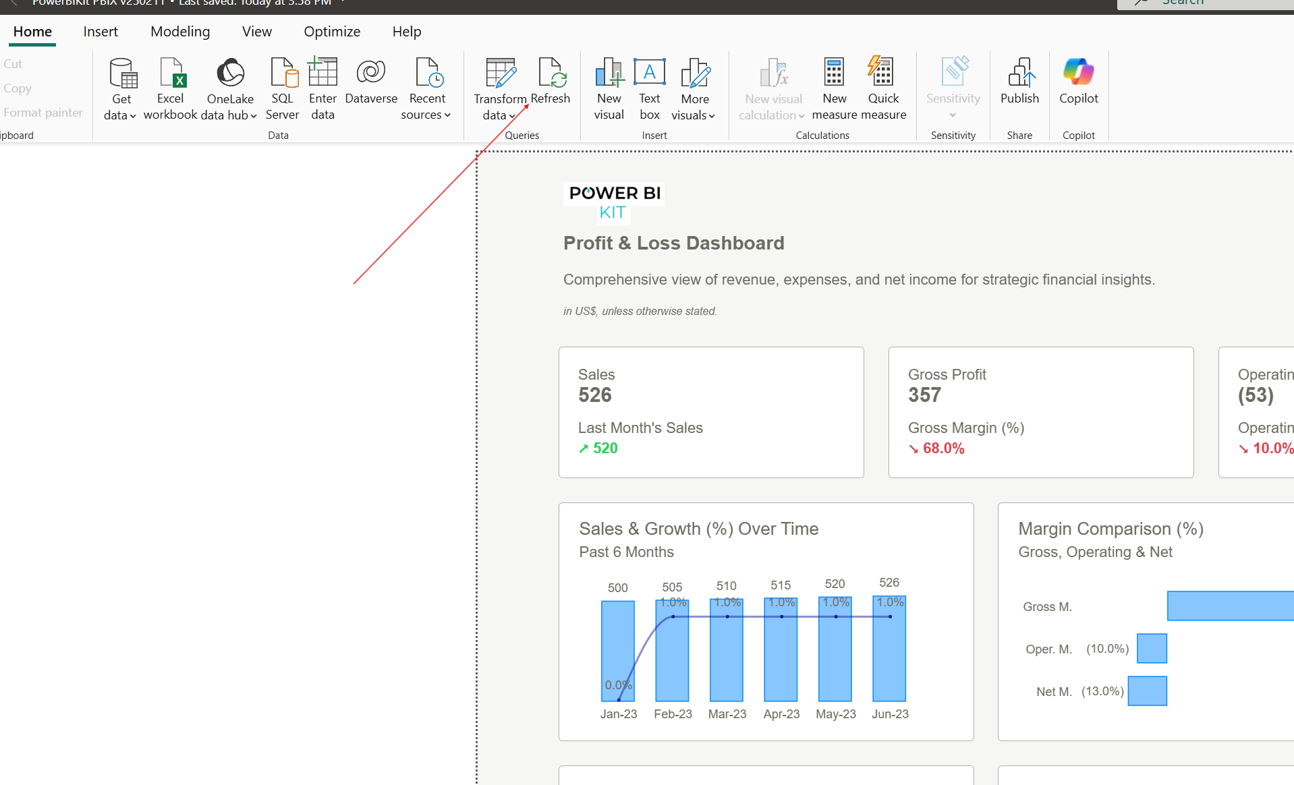
Task: Open Recent sources list
Action: point(426,89)
